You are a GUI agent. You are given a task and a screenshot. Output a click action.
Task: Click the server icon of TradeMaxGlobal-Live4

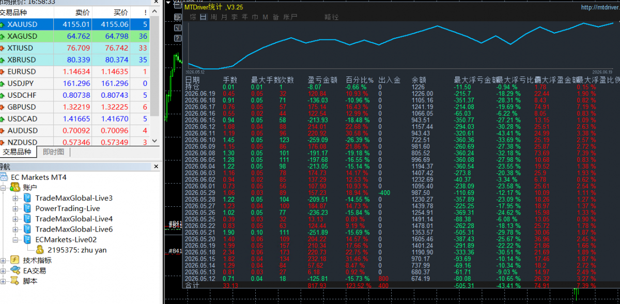click(27, 219)
